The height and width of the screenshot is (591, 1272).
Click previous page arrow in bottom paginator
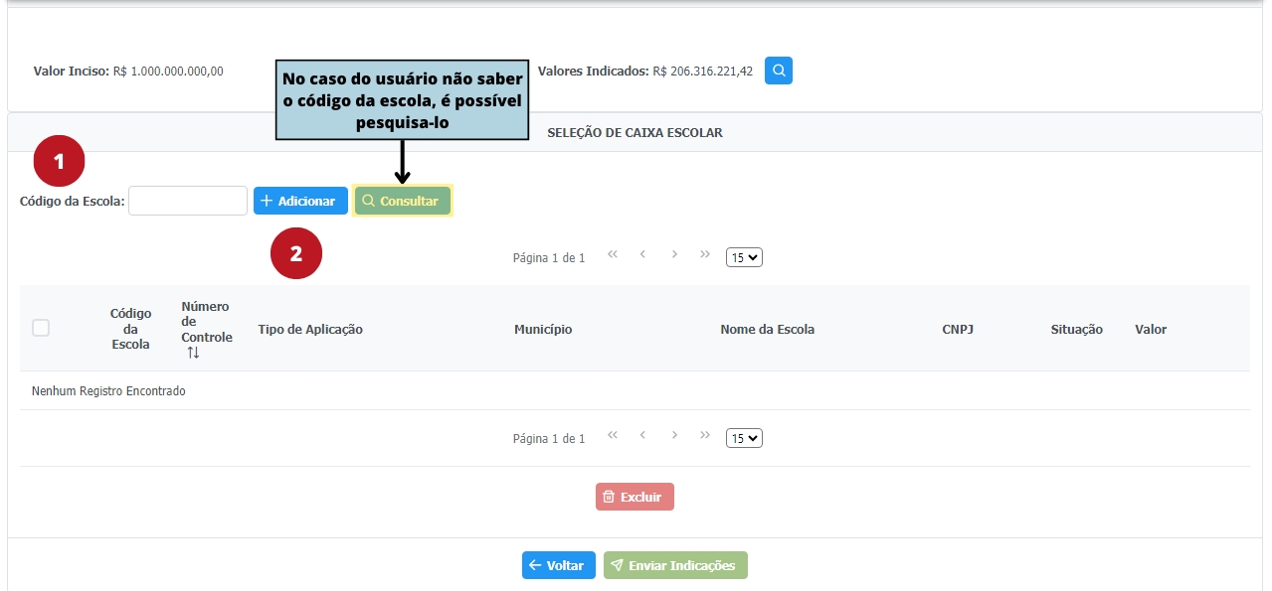[643, 435]
